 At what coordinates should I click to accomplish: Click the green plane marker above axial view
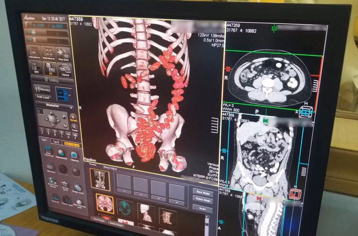click(274, 29)
